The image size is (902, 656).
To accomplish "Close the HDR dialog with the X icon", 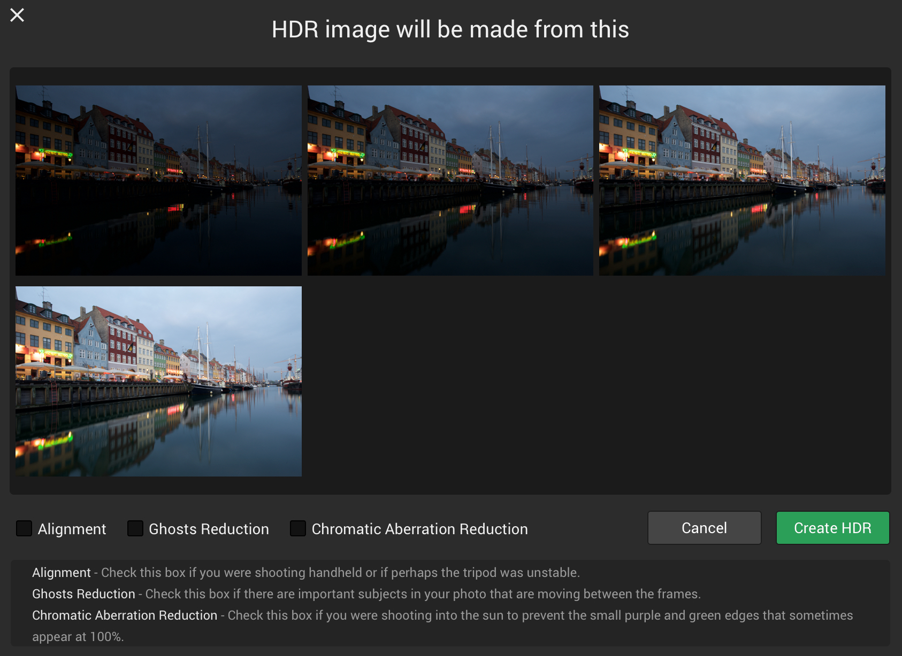I will pos(17,15).
